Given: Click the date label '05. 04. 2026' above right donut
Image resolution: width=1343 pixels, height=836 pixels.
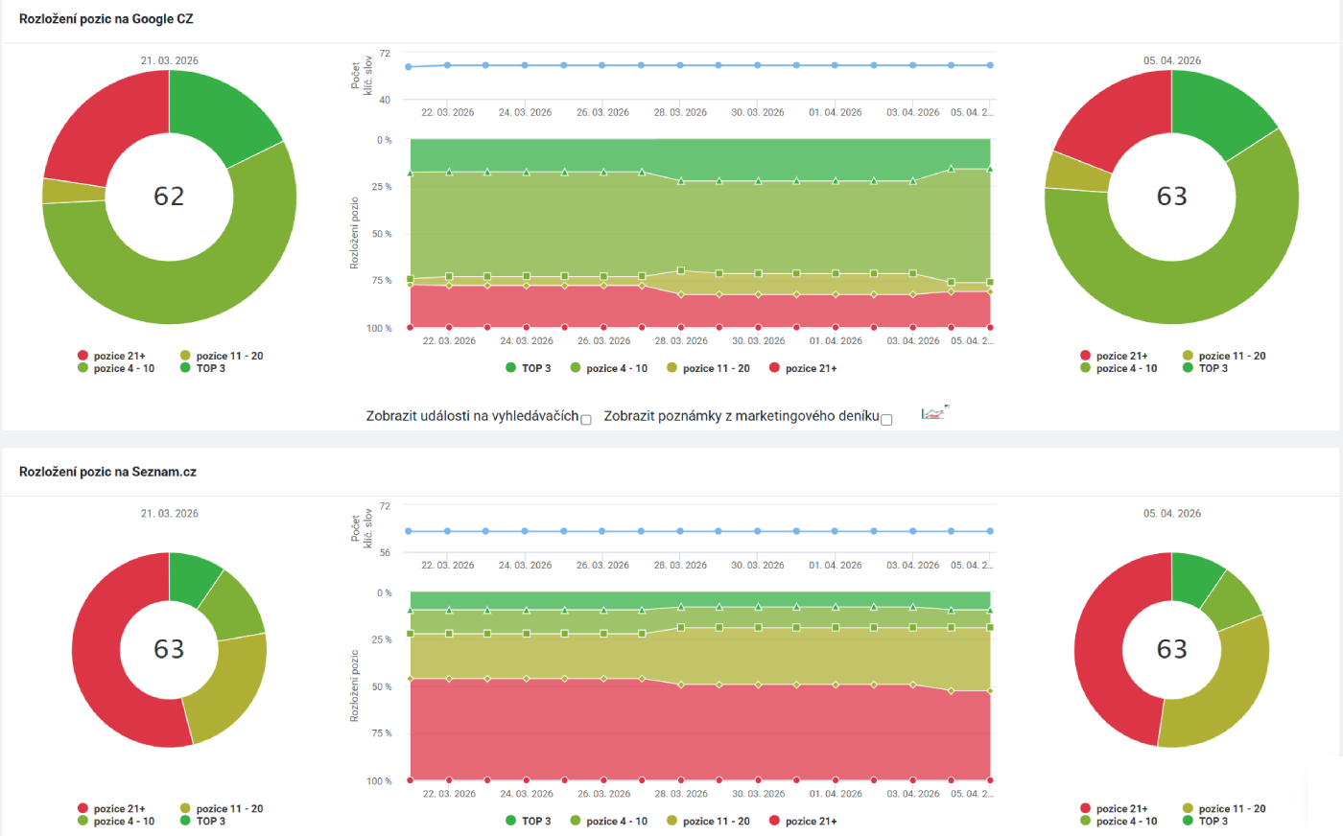Looking at the screenshot, I should point(1172,59).
